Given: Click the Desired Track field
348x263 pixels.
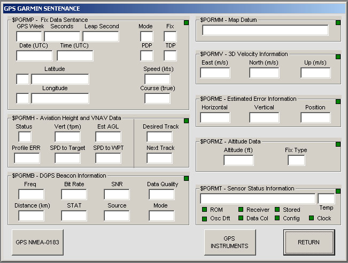Looking at the screenshot, I should point(160,137).
